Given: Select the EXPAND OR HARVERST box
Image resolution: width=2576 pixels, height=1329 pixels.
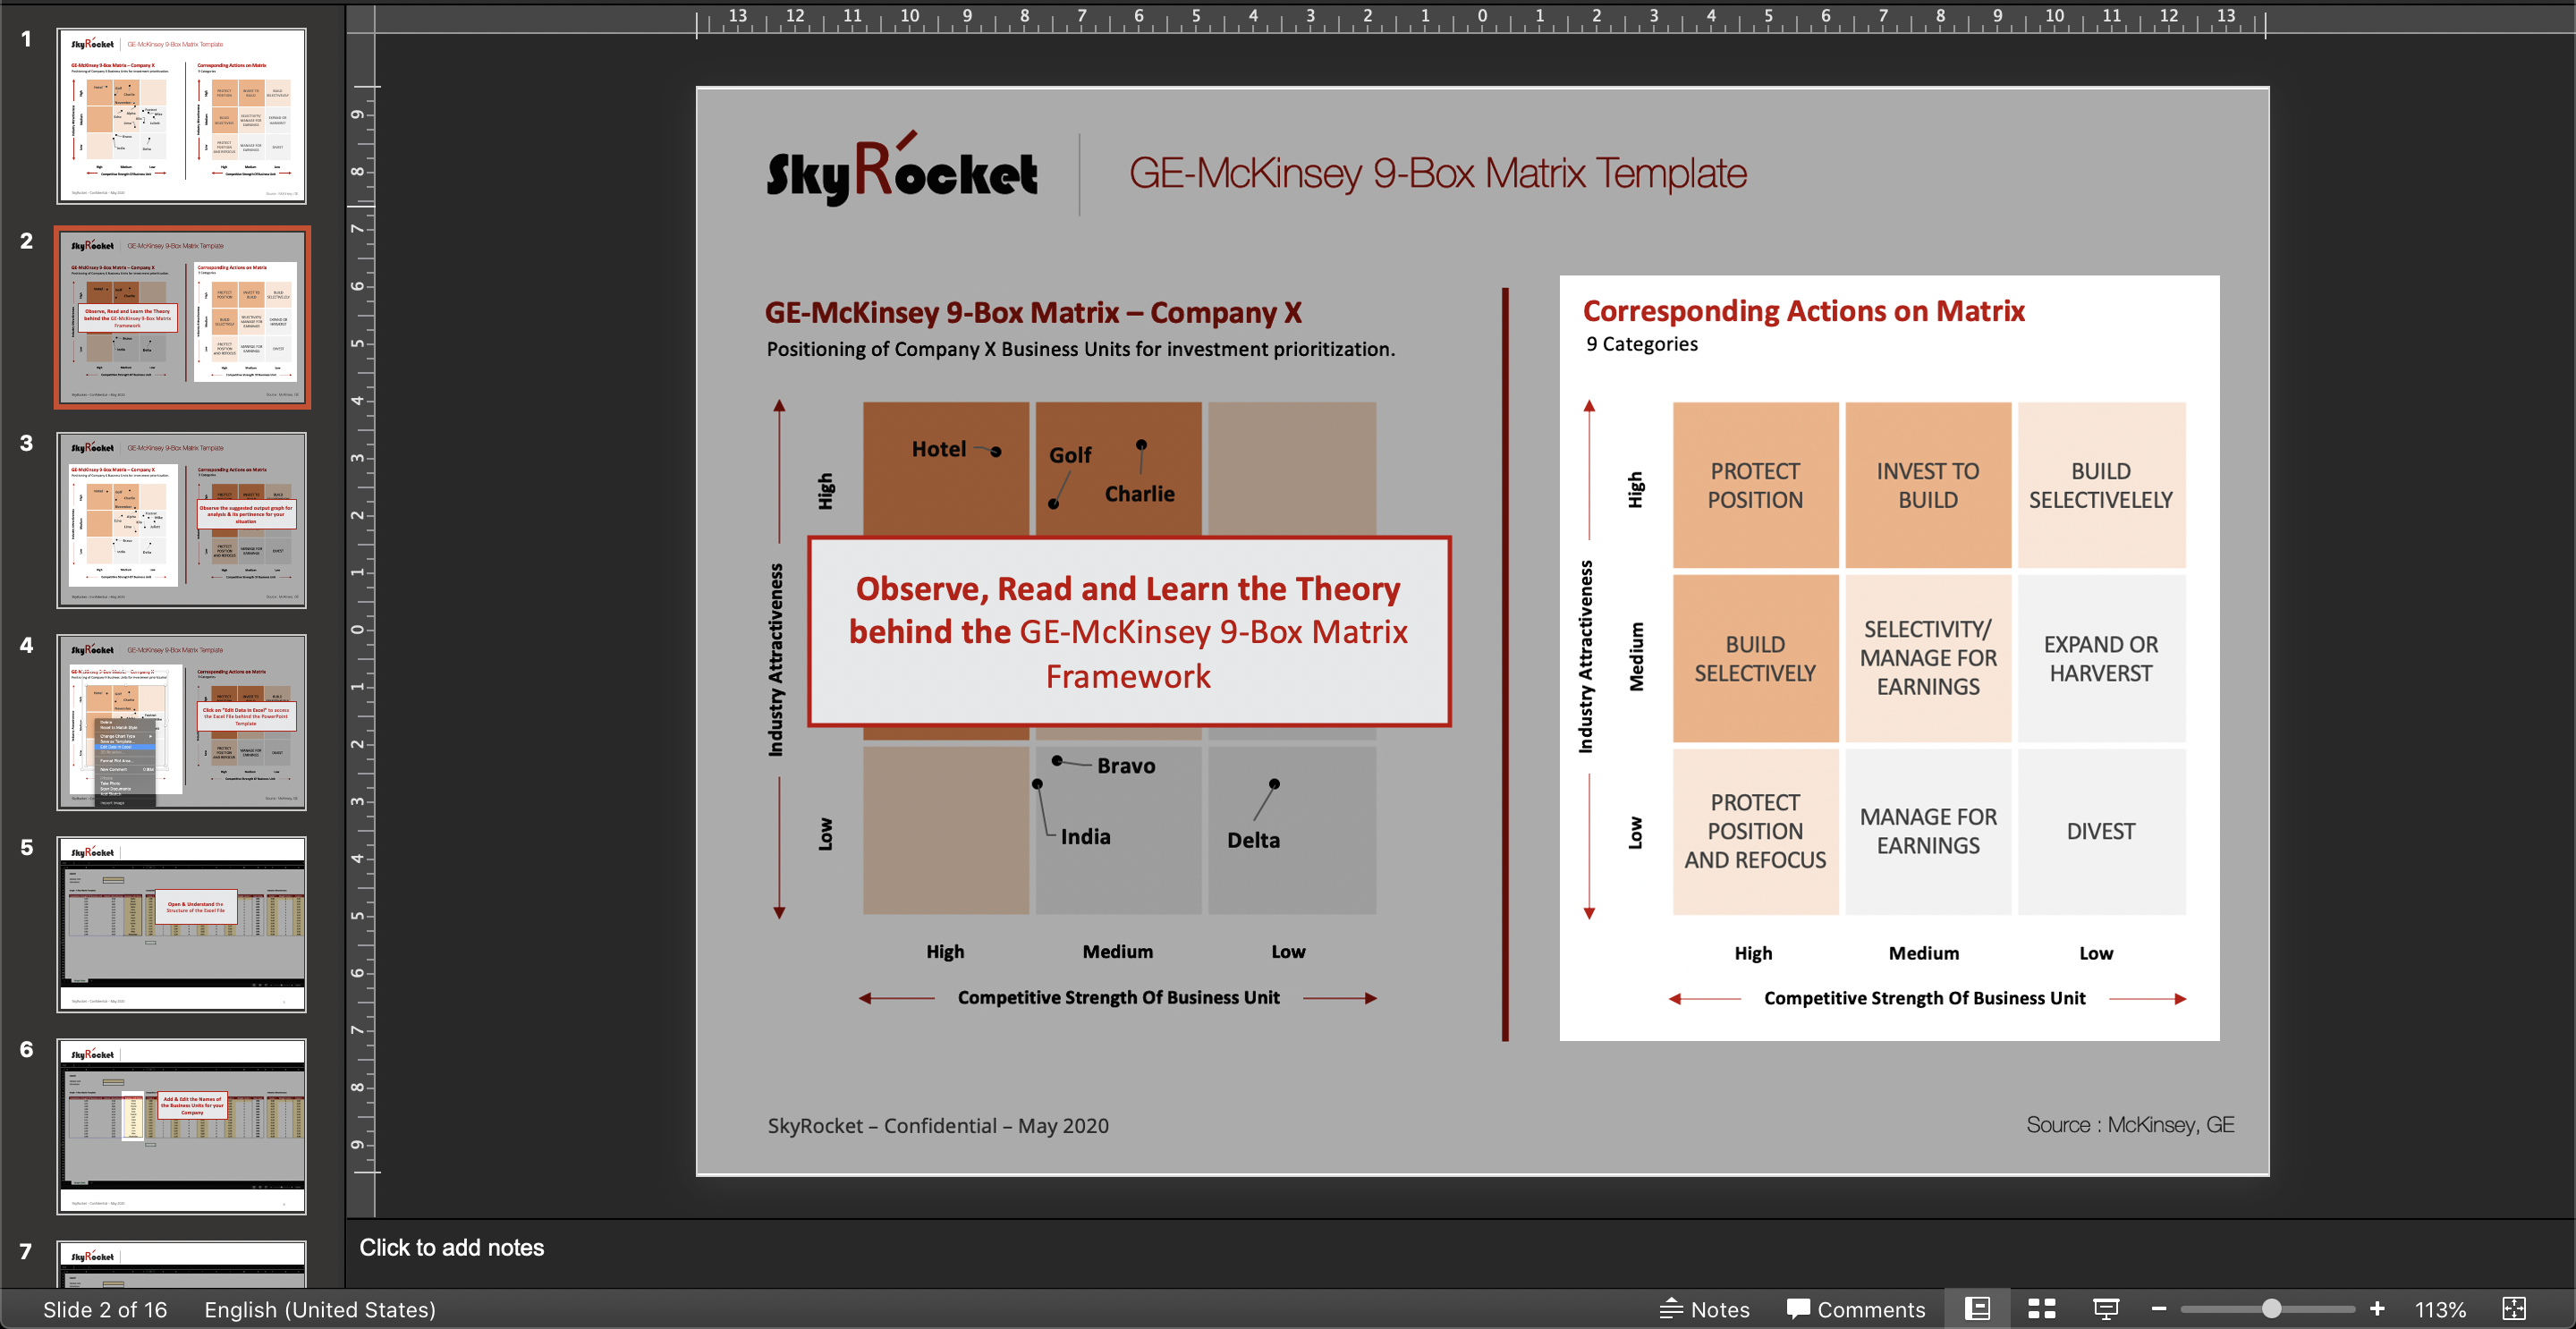Looking at the screenshot, I should click(x=2101, y=659).
